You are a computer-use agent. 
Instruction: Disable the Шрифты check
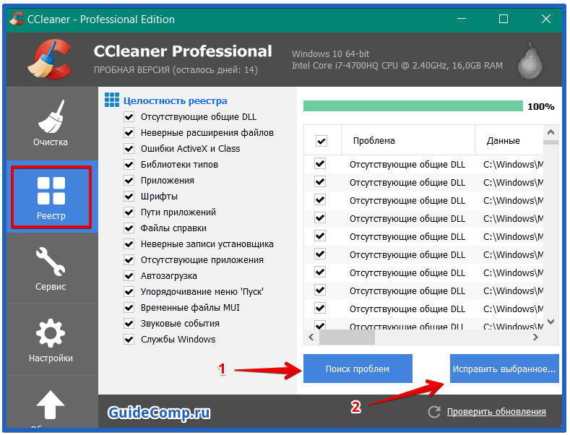tap(129, 197)
